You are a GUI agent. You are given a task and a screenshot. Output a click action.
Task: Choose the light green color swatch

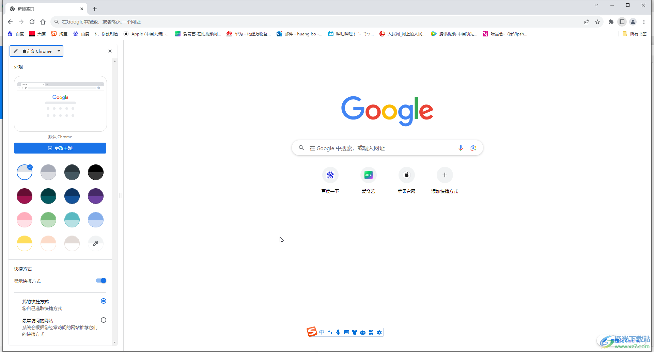click(x=48, y=220)
